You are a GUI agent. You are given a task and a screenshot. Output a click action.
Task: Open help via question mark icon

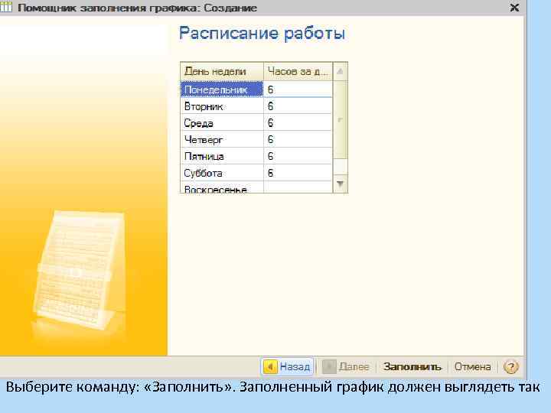[510, 367]
